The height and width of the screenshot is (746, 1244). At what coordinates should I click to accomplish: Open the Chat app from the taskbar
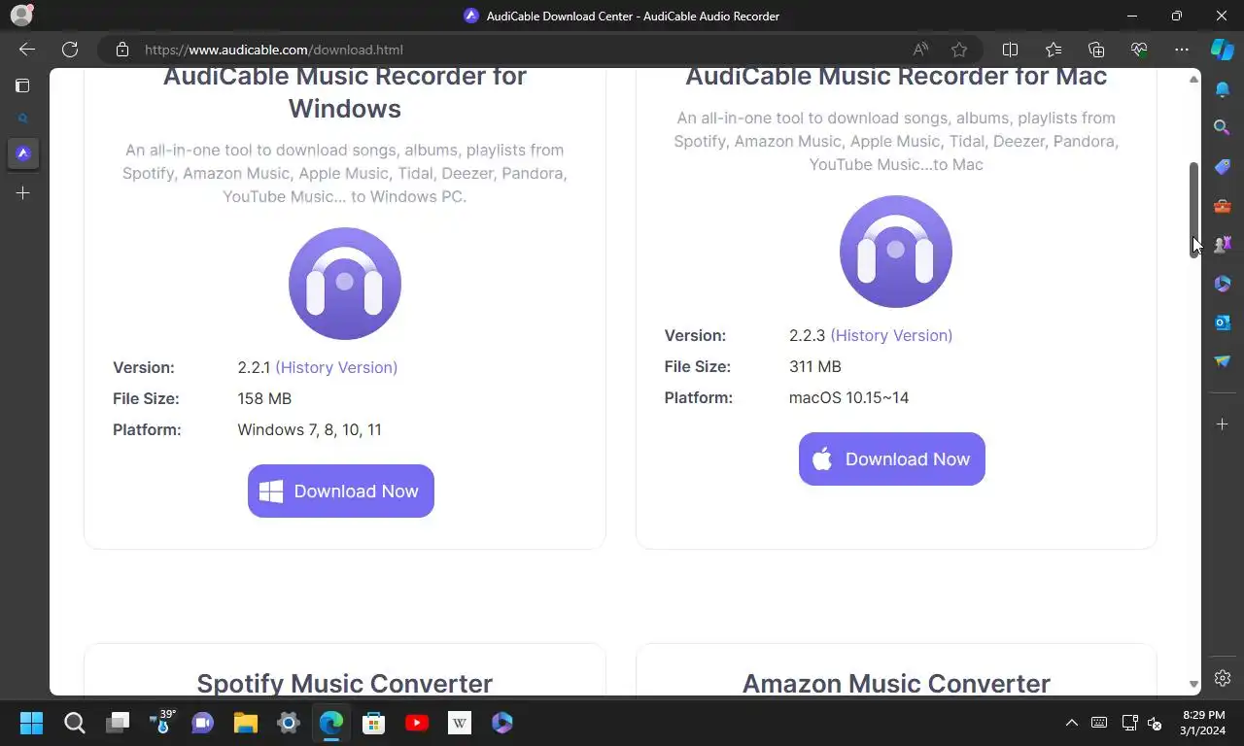[203, 723]
